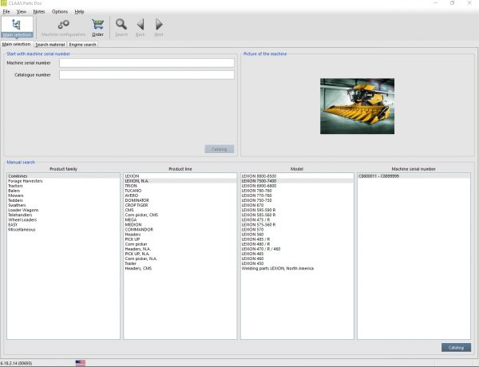
Task: Select Headers, CMS in Product line
Action: pyautogui.click(x=180, y=268)
